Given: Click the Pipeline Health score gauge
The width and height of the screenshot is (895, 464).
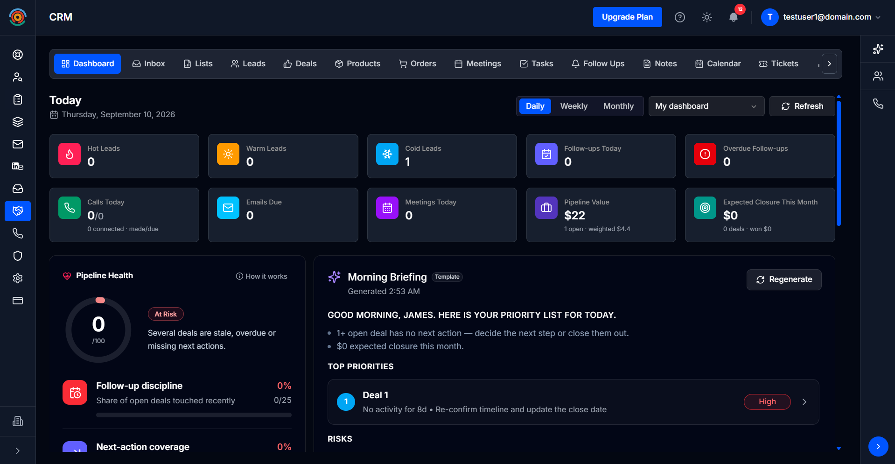Looking at the screenshot, I should (x=98, y=330).
